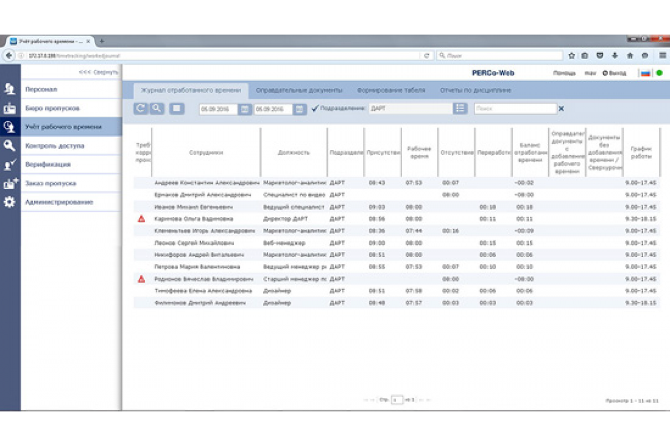This screenshot has width=670, height=446.
Task: Select Контроль доступа in the side menu
Action: coord(71,146)
